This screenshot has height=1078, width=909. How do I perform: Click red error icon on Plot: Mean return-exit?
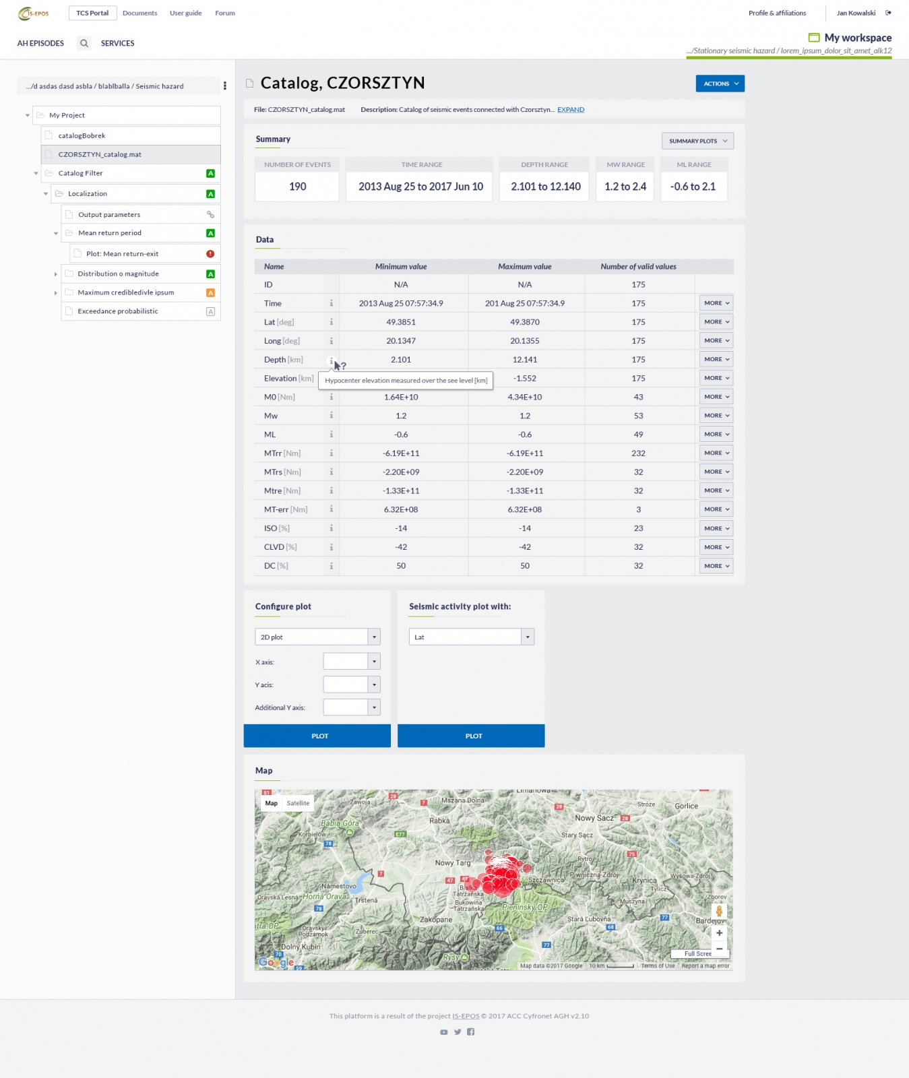click(x=210, y=254)
